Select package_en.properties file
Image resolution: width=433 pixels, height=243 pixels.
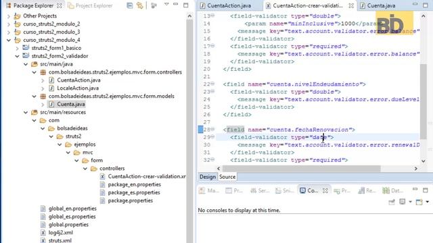[134, 184]
